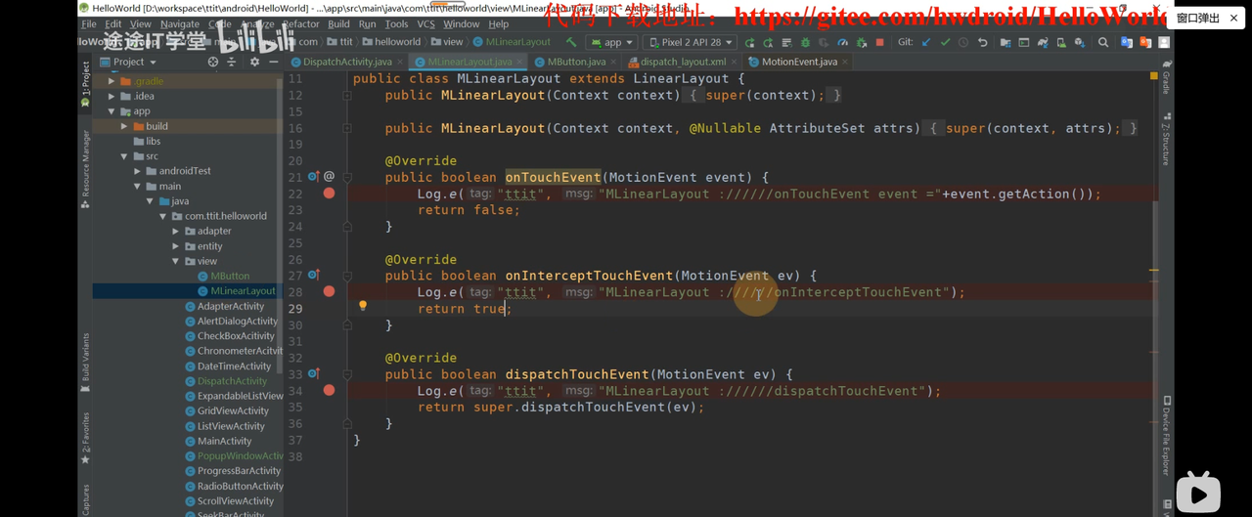This screenshot has width=1252, height=517.
Task: Click helloworld in the navigation breadcrumb
Action: (391, 42)
